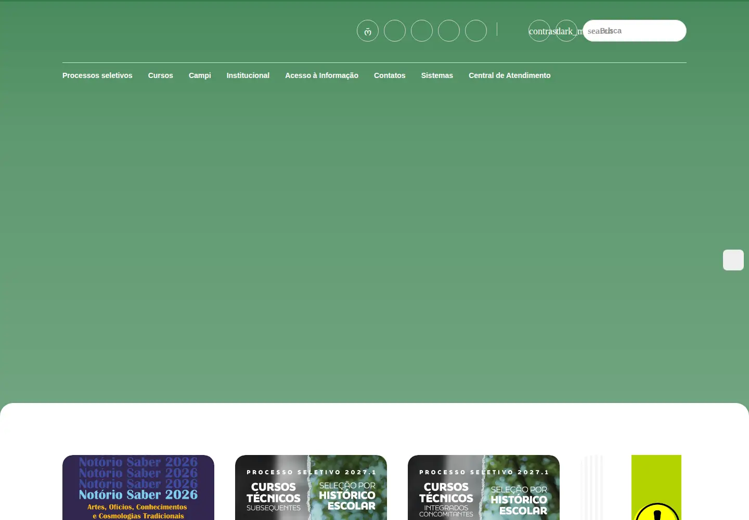
Task: Click the floating white square side button
Action: pos(733,260)
